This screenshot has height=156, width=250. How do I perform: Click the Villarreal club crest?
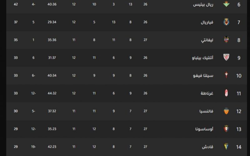226,22
